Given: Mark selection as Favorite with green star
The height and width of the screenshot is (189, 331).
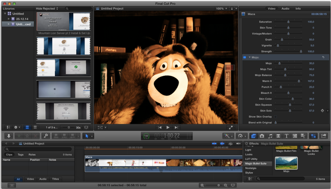Looking at the screenshot, I should tap(19, 136).
